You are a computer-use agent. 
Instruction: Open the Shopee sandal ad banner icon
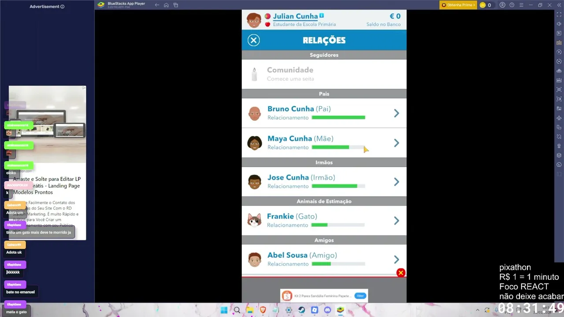tap(287, 296)
